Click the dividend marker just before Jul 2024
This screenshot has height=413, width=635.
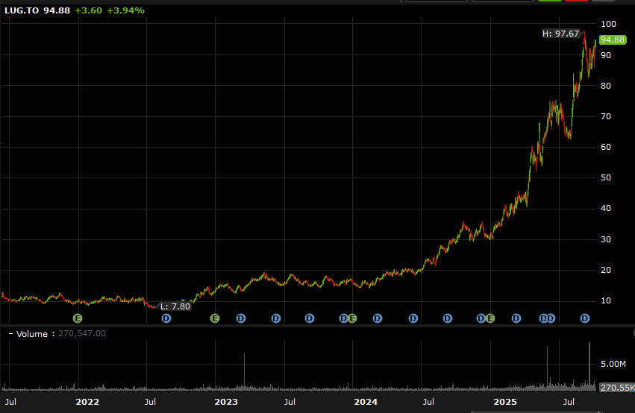[x=413, y=318]
